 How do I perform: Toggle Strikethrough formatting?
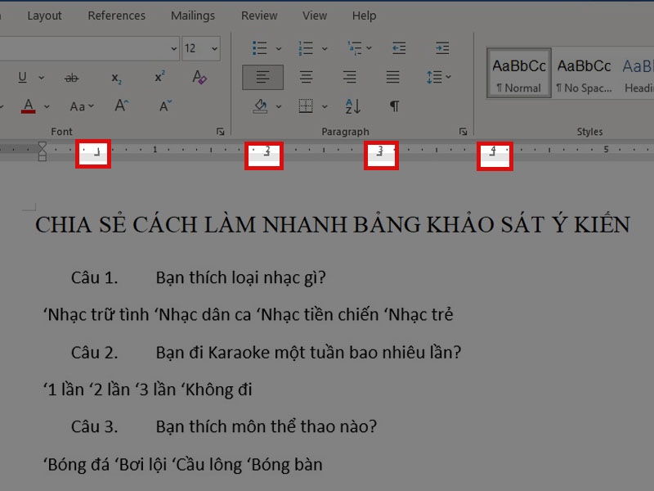point(71,78)
